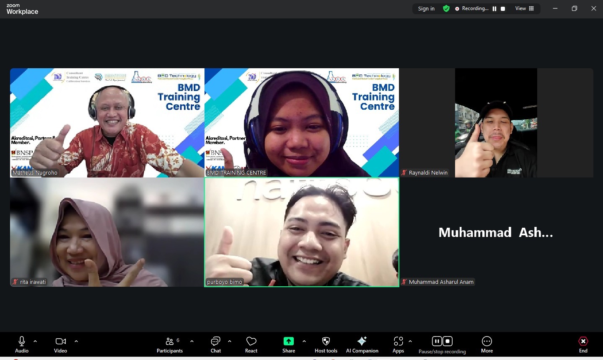
Task: Expand the chat options arrow
Action: [x=230, y=341]
